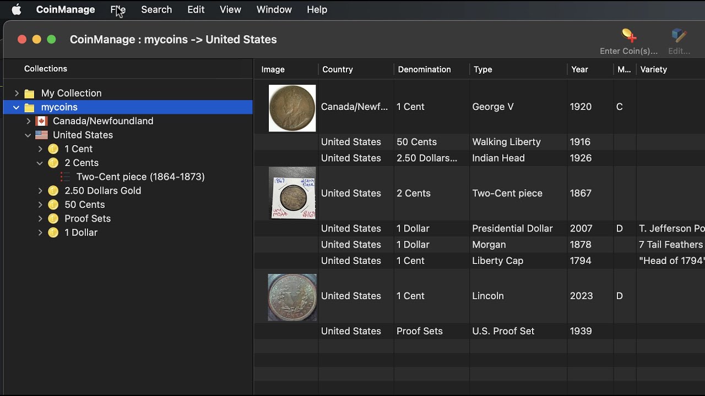Open the Help menu
The width and height of the screenshot is (705, 396).
(x=317, y=9)
